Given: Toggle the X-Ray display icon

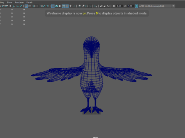Looking at the screenshot, I should tap(101, 6).
